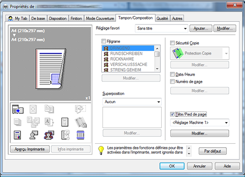Click the empty Superposition preview box

pos(132,117)
